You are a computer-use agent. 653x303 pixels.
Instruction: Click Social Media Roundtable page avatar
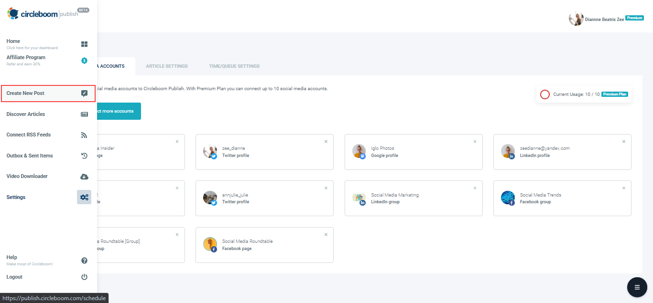tap(210, 244)
